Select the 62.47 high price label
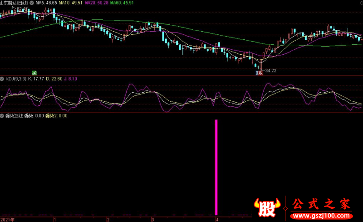Image resolution: width=363 pixels, height=222 pixels. (22, 9)
